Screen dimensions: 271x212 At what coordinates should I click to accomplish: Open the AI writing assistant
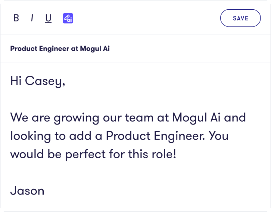point(68,18)
